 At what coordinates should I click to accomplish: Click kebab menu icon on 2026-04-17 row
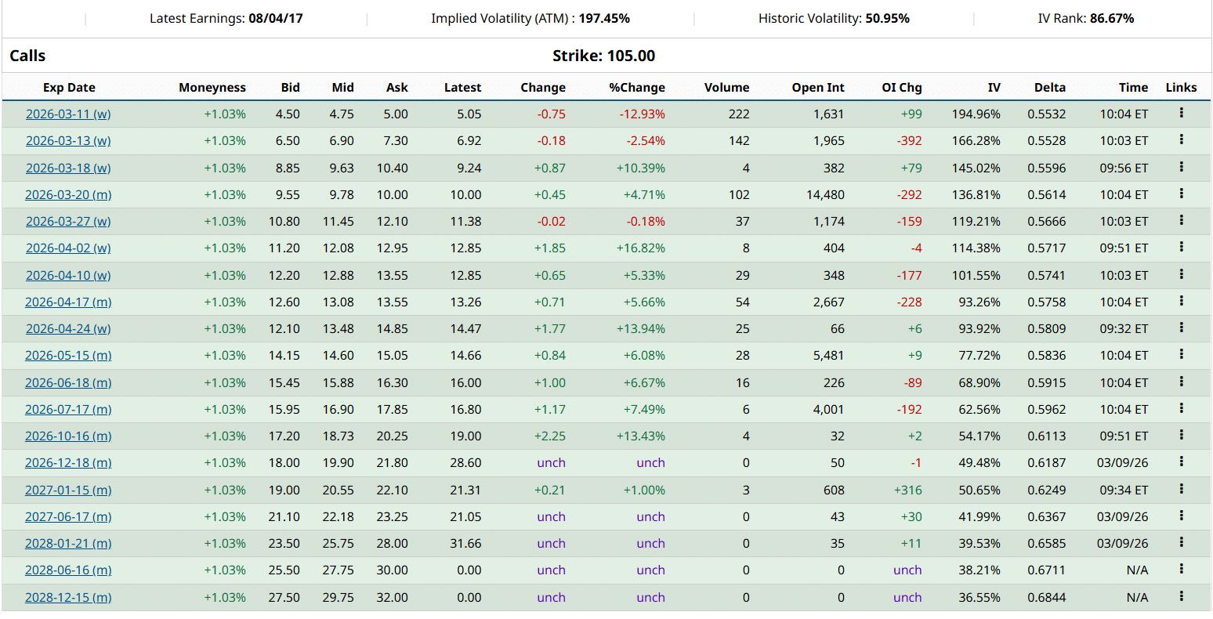tap(1181, 302)
